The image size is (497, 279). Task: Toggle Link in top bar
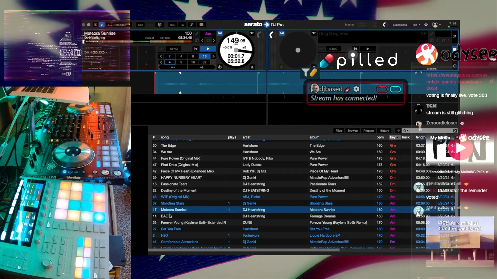coord(140,25)
